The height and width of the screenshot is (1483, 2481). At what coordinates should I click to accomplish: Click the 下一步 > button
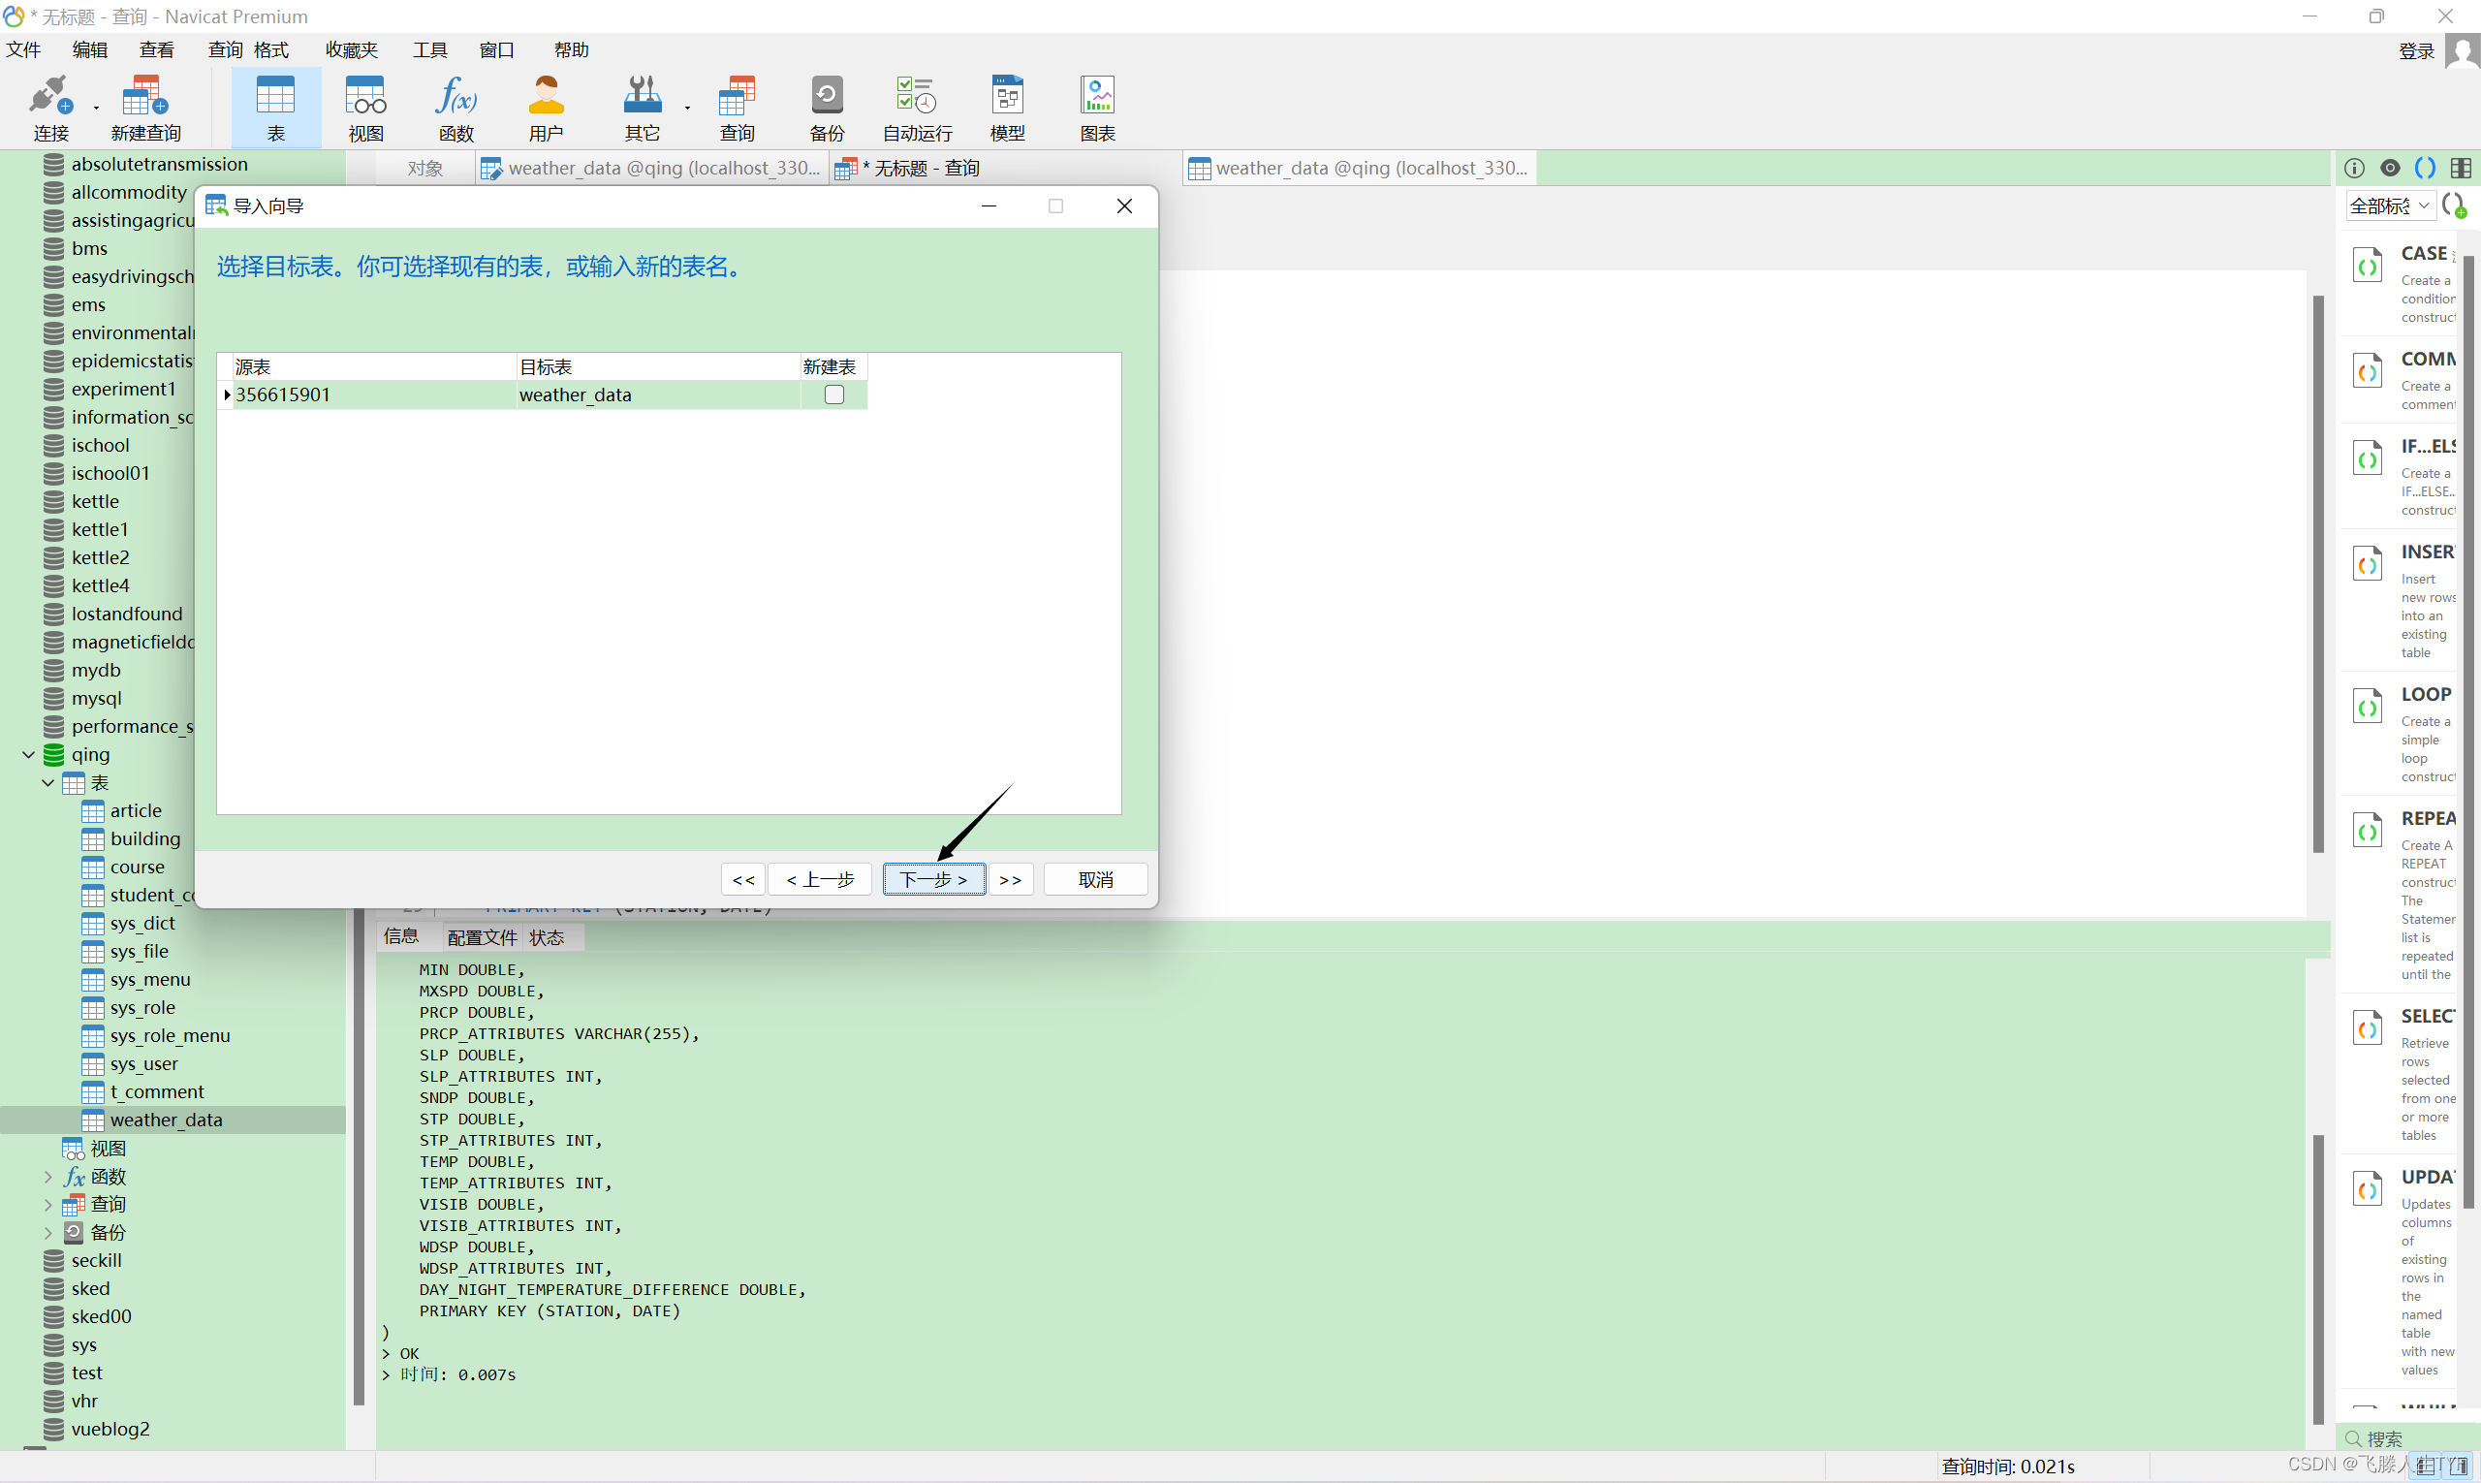point(933,879)
